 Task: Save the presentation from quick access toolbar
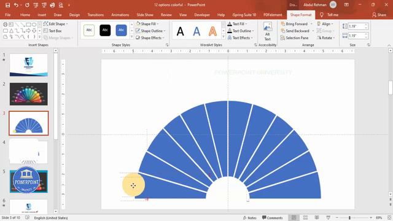[x=7, y=5]
